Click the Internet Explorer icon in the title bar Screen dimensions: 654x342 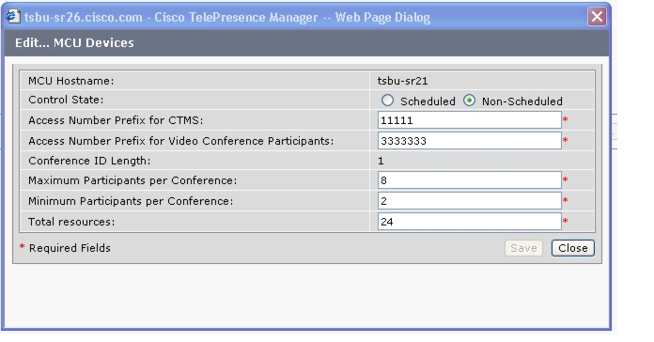pyautogui.click(x=13, y=17)
